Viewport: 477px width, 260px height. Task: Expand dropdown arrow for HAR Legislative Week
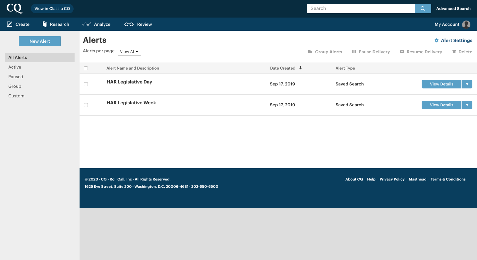click(467, 105)
